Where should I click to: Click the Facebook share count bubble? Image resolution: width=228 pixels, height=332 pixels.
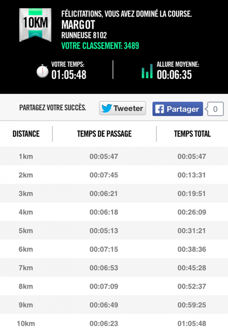(215, 109)
